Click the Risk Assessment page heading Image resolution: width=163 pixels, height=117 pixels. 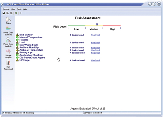pyautogui.click(x=88, y=18)
